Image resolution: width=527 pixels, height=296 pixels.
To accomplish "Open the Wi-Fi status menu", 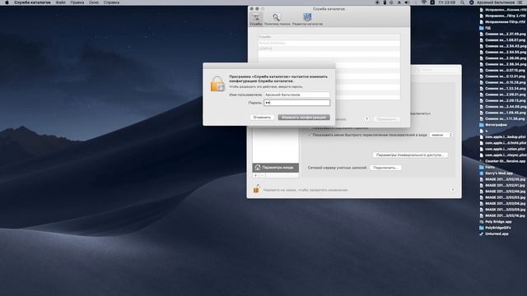I will tap(424, 2).
